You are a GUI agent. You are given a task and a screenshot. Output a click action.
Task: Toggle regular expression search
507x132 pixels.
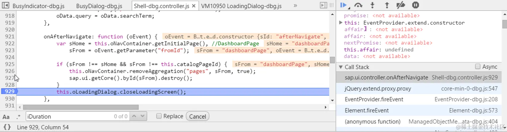coord(18,117)
